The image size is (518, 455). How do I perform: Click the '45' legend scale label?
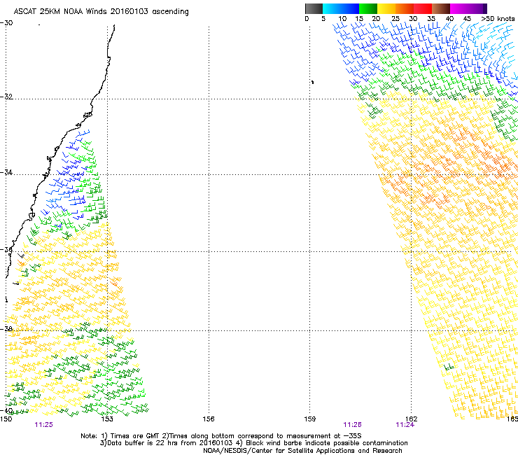(467, 19)
